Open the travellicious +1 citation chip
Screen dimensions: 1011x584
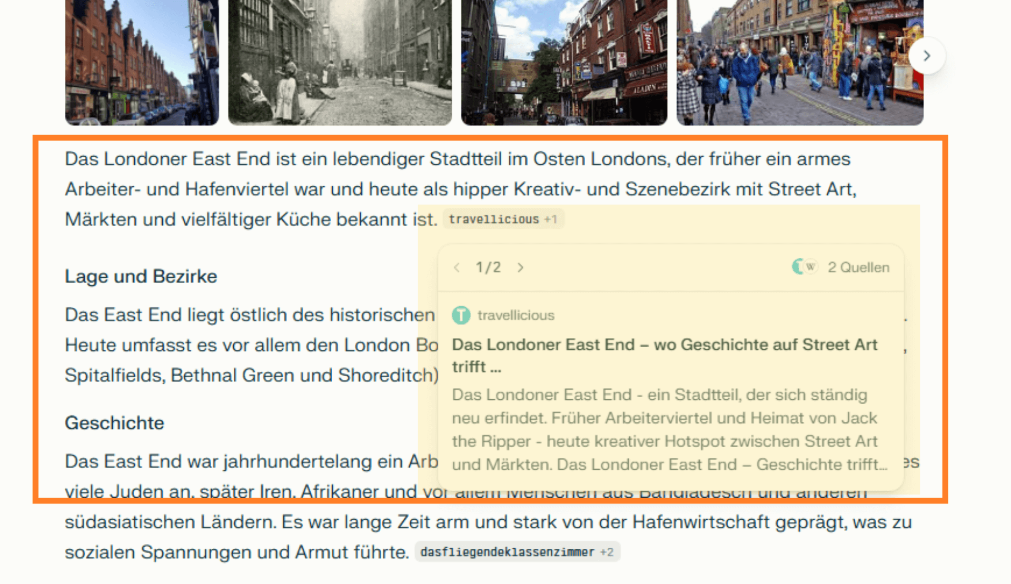point(503,219)
